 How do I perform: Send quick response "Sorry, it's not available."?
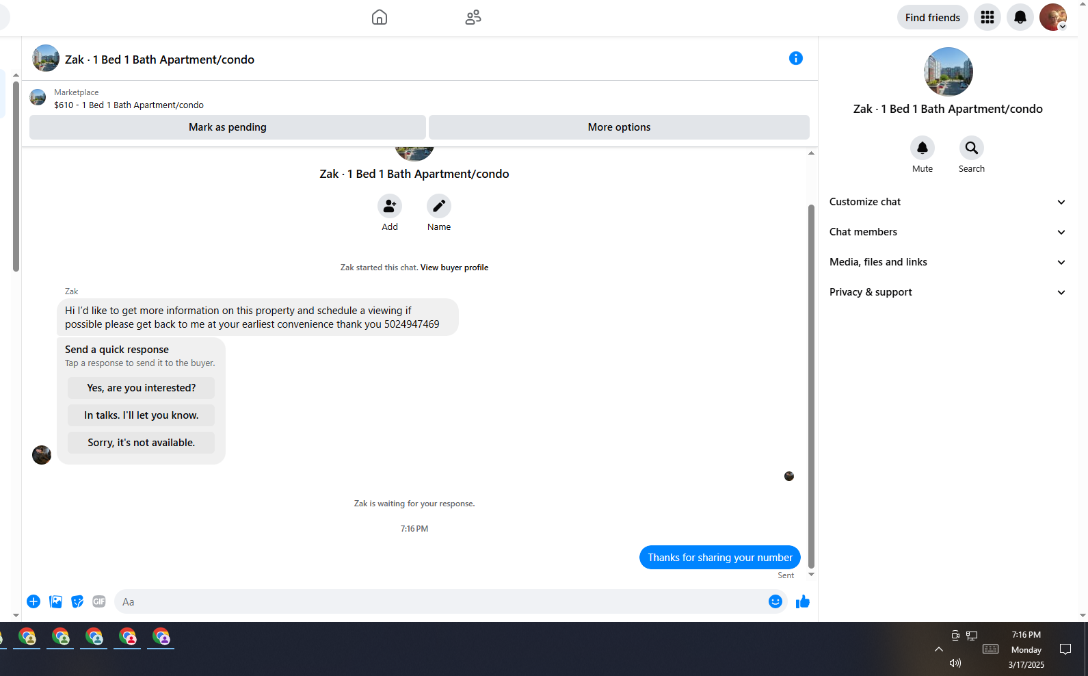[x=142, y=443]
